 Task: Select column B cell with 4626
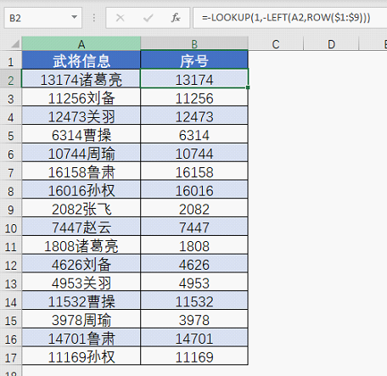pyautogui.click(x=194, y=264)
